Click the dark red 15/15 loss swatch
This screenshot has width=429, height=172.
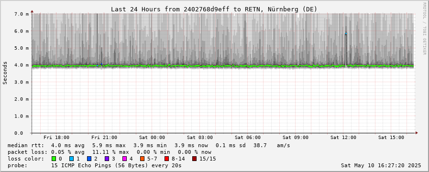click(x=194, y=159)
